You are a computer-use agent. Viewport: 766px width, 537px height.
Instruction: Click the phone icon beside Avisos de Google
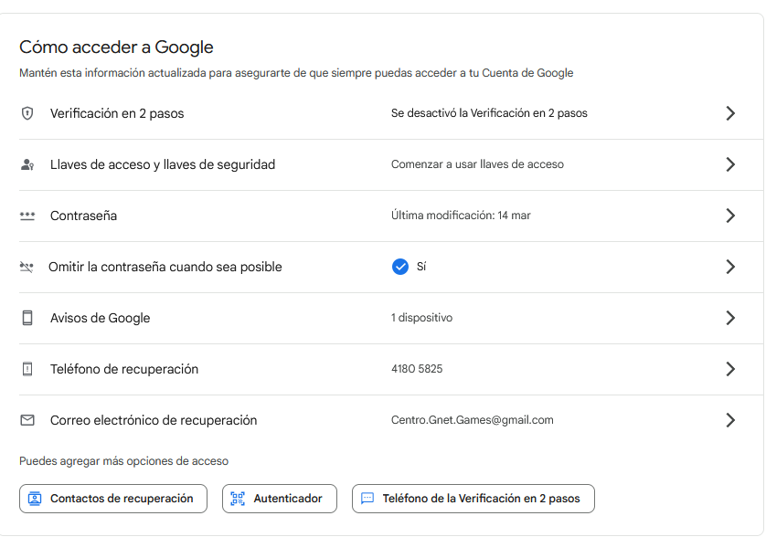pyautogui.click(x=27, y=318)
